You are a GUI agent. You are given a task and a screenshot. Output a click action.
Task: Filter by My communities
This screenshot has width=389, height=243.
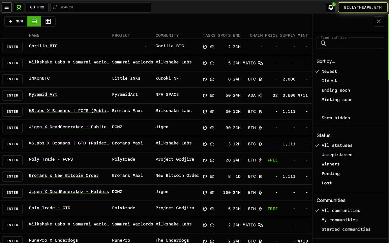pyautogui.click(x=339, y=220)
